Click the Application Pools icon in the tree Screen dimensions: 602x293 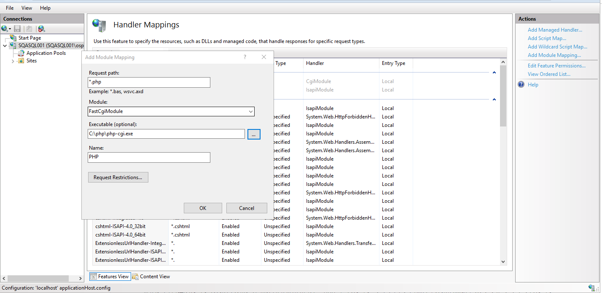pos(21,53)
